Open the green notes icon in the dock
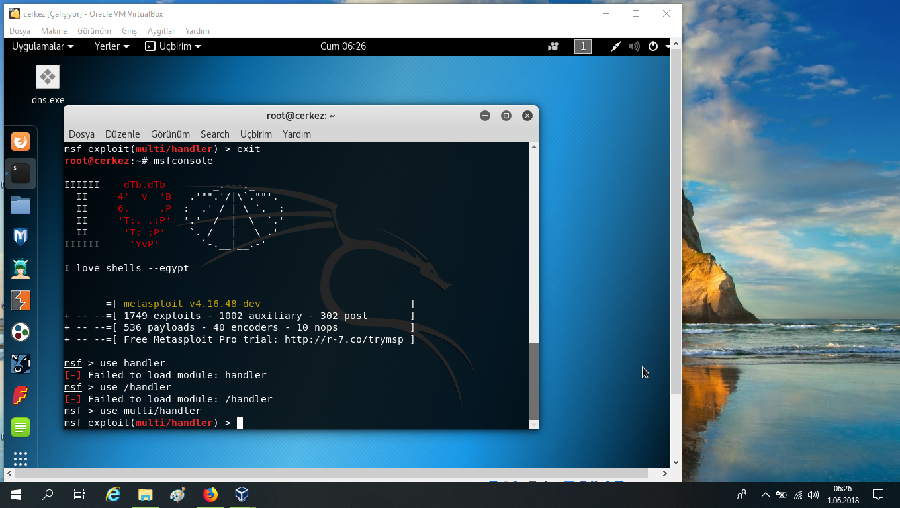Screen dimensions: 900x508 click(x=21, y=427)
